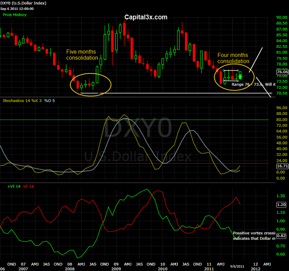
Task: Click the 0.00 stochastic axis label
Action: (280, 178)
